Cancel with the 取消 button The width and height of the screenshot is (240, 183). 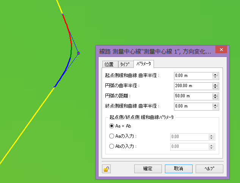[x=179, y=169]
